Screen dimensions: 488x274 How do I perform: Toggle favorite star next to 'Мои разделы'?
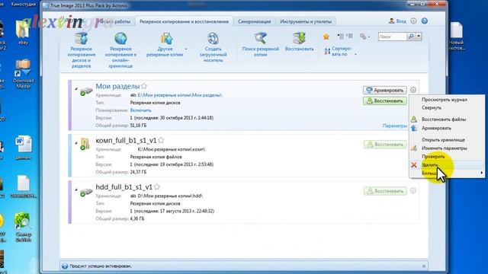144,86
